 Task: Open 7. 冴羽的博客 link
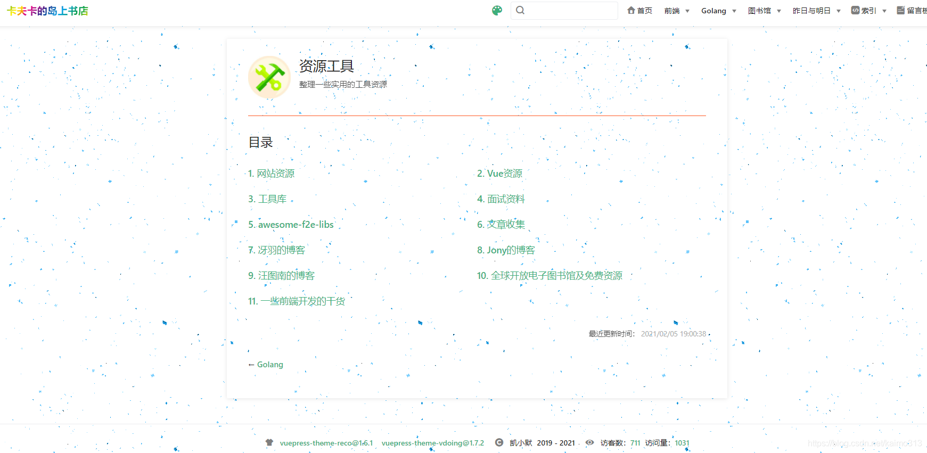point(276,250)
